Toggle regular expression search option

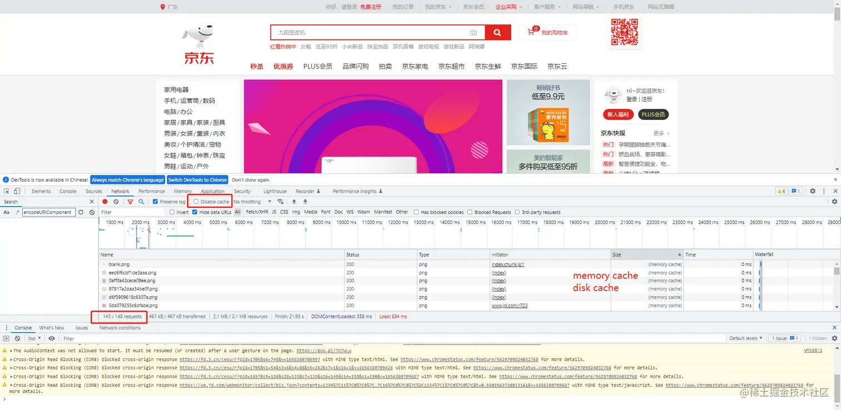(x=17, y=212)
